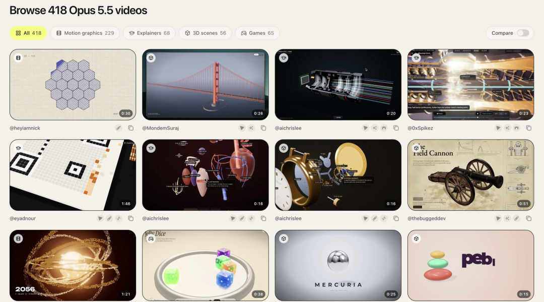Filter by Motion graphics
The height and width of the screenshot is (302, 544).
[x=85, y=33]
